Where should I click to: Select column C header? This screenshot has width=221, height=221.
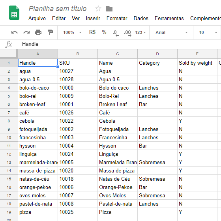tap(118, 54)
